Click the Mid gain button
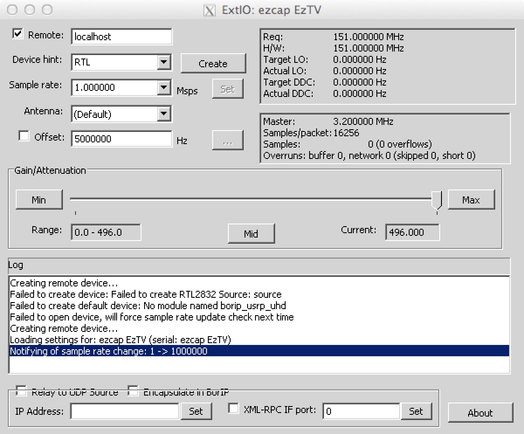The height and width of the screenshot is (434, 524). [251, 233]
